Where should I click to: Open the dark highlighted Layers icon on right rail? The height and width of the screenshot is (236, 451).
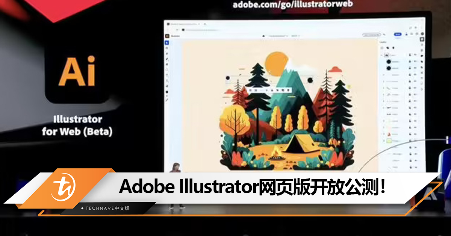click(x=422, y=39)
